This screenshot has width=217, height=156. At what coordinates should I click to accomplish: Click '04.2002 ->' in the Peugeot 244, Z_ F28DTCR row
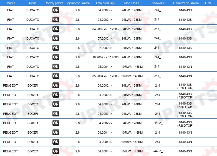[105, 123]
